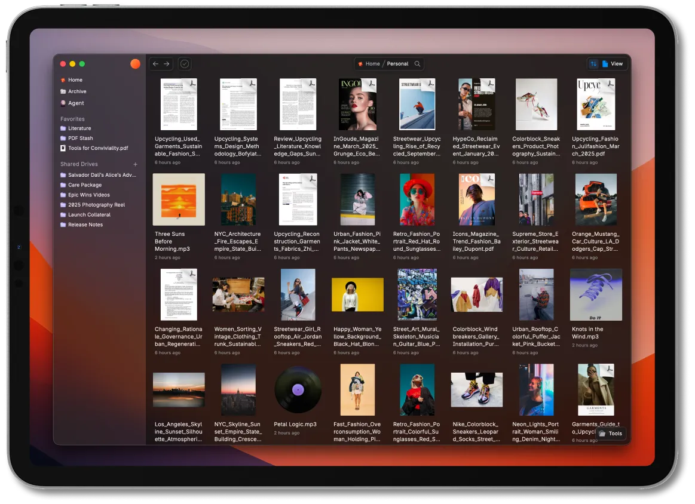The height and width of the screenshot is (504, 695).
Task: Open the Tools button at bottom right
Action: tap(611, 434)
